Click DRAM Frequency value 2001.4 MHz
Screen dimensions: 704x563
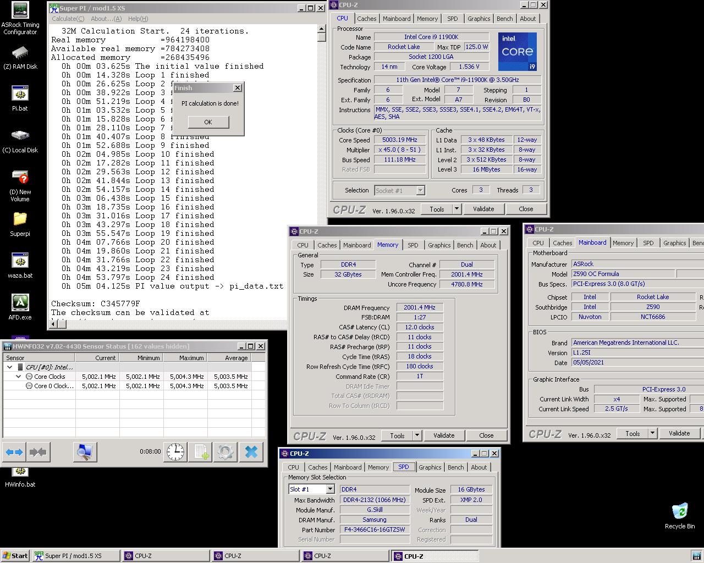(x=420, y=308)
